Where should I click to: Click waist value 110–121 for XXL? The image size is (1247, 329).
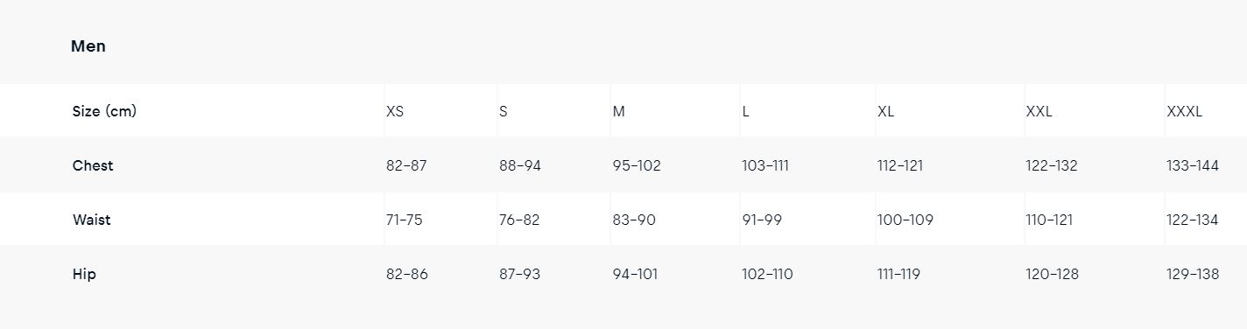(x=1049, y=220)
